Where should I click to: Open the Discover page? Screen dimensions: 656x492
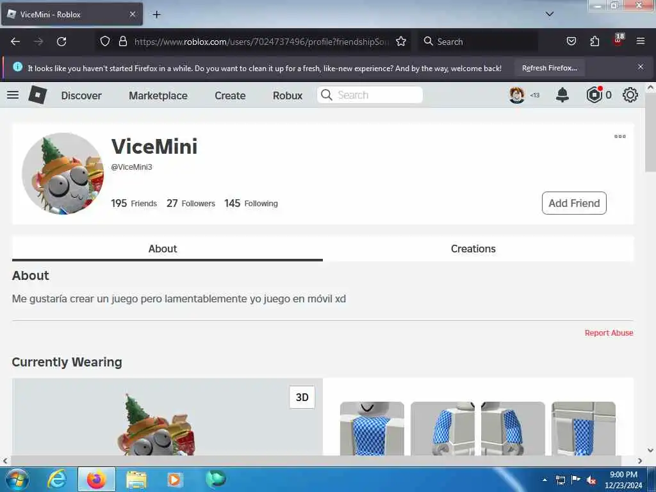[81, 95]
